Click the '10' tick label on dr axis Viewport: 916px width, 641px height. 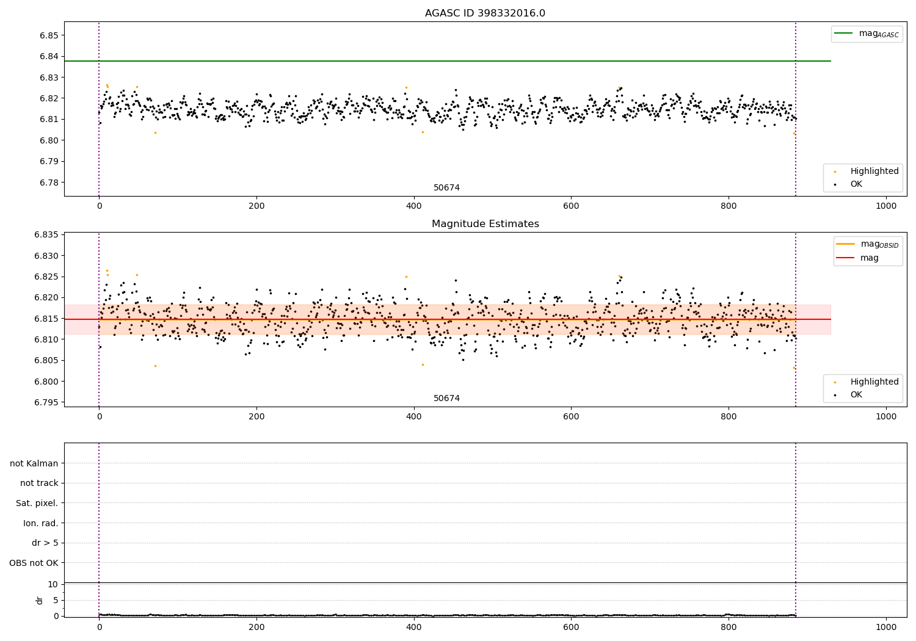(x=53, y=585)
